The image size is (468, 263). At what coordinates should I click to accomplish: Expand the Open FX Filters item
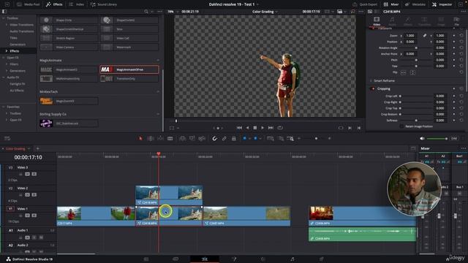[7, 64]
